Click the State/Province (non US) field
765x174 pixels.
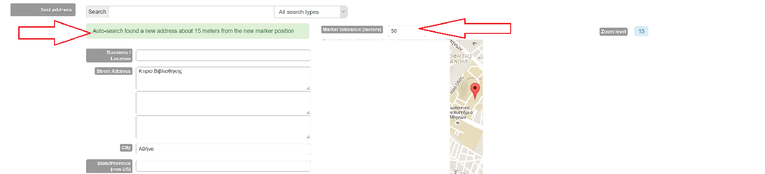point(223,166)
